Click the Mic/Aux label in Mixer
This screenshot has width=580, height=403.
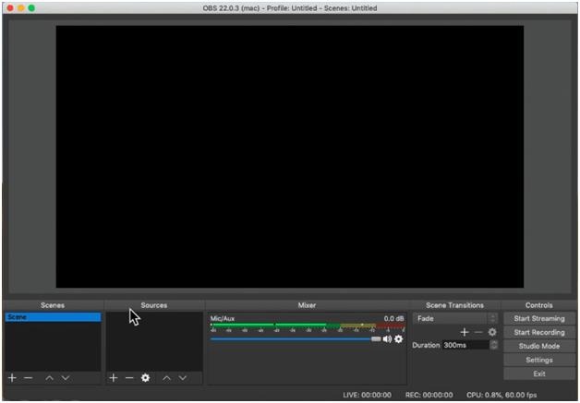[x=223, y=318]
